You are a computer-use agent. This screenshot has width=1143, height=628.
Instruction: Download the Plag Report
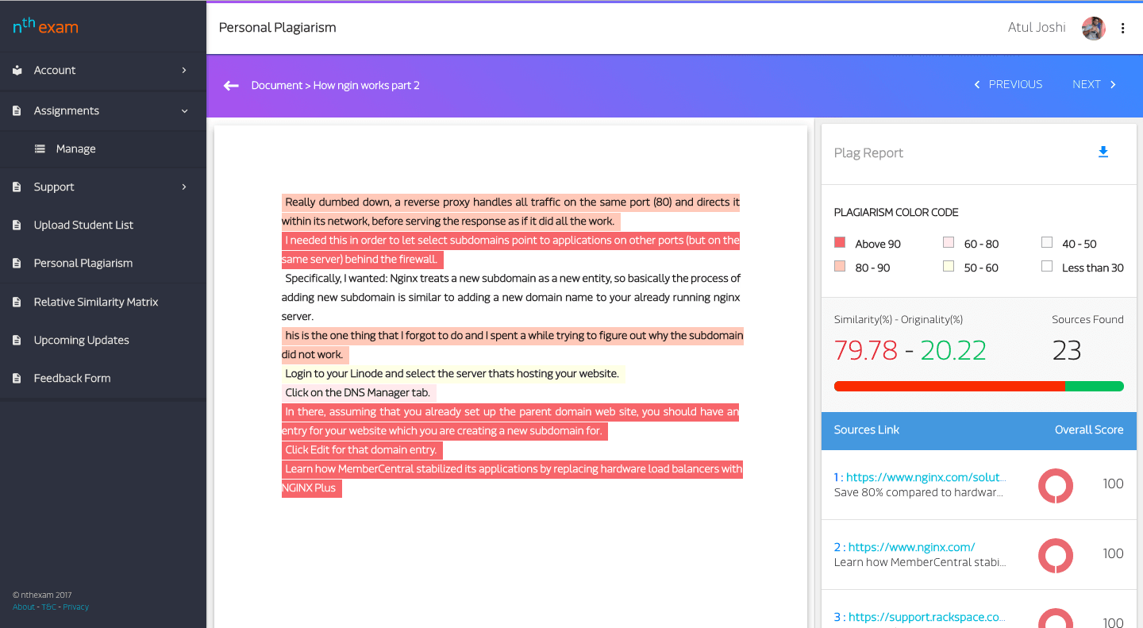(1103, 152)
